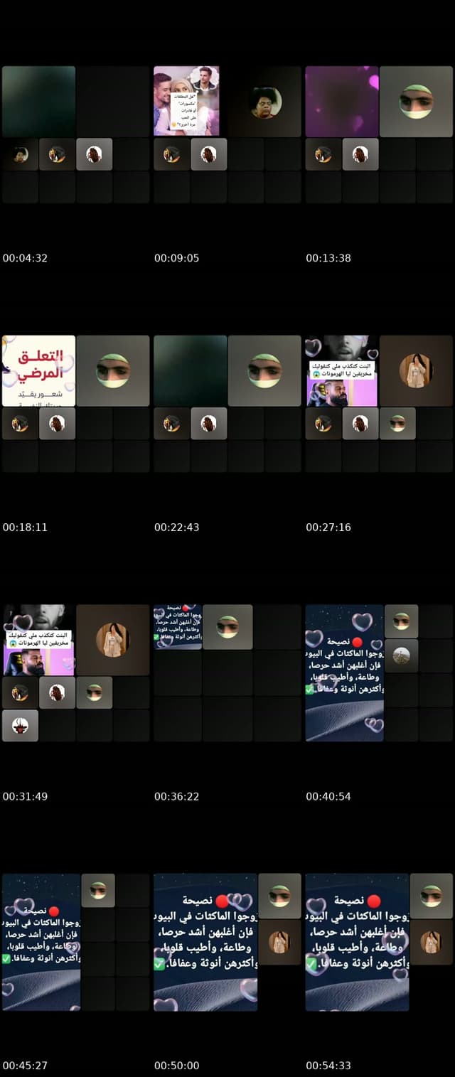The image size is (455, 1077).
Task: Open the video frame captured at 00:54:33
Action: [x=379, y=942]
